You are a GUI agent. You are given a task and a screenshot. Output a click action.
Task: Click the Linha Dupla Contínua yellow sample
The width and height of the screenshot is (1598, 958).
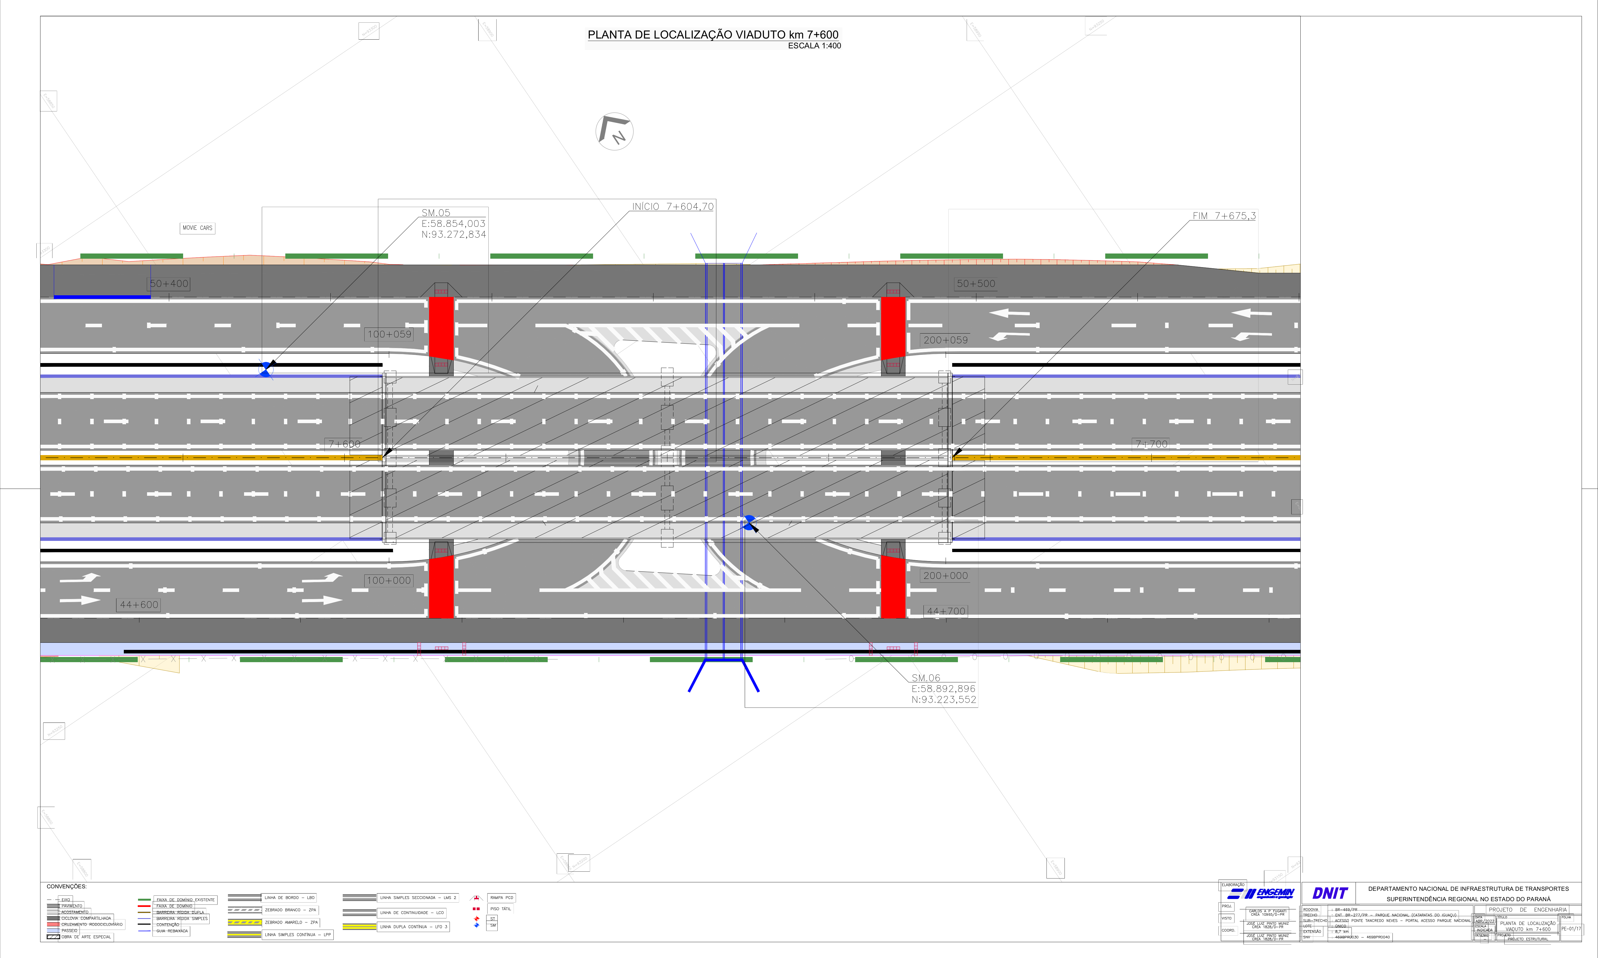(359, 927)
